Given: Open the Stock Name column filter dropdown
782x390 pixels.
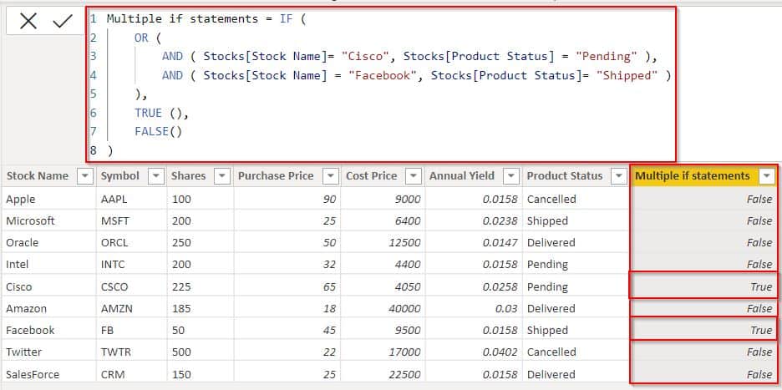Looking at the screenshot, I should (85, 176).
